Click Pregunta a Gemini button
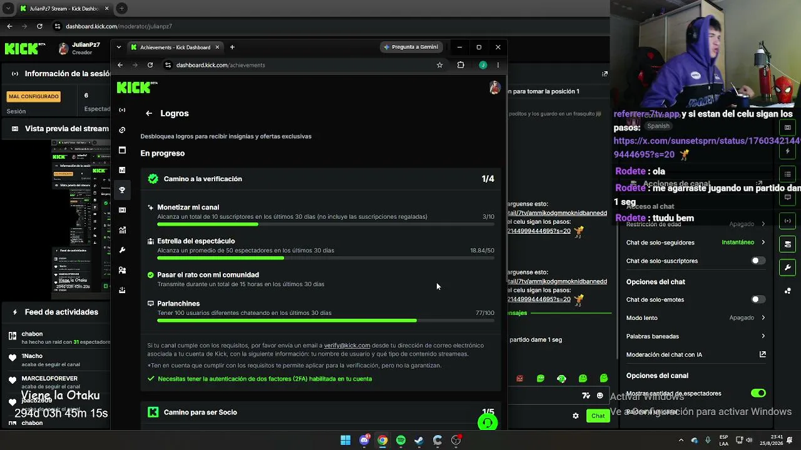 pyautogui.click(x=411, y=47)
